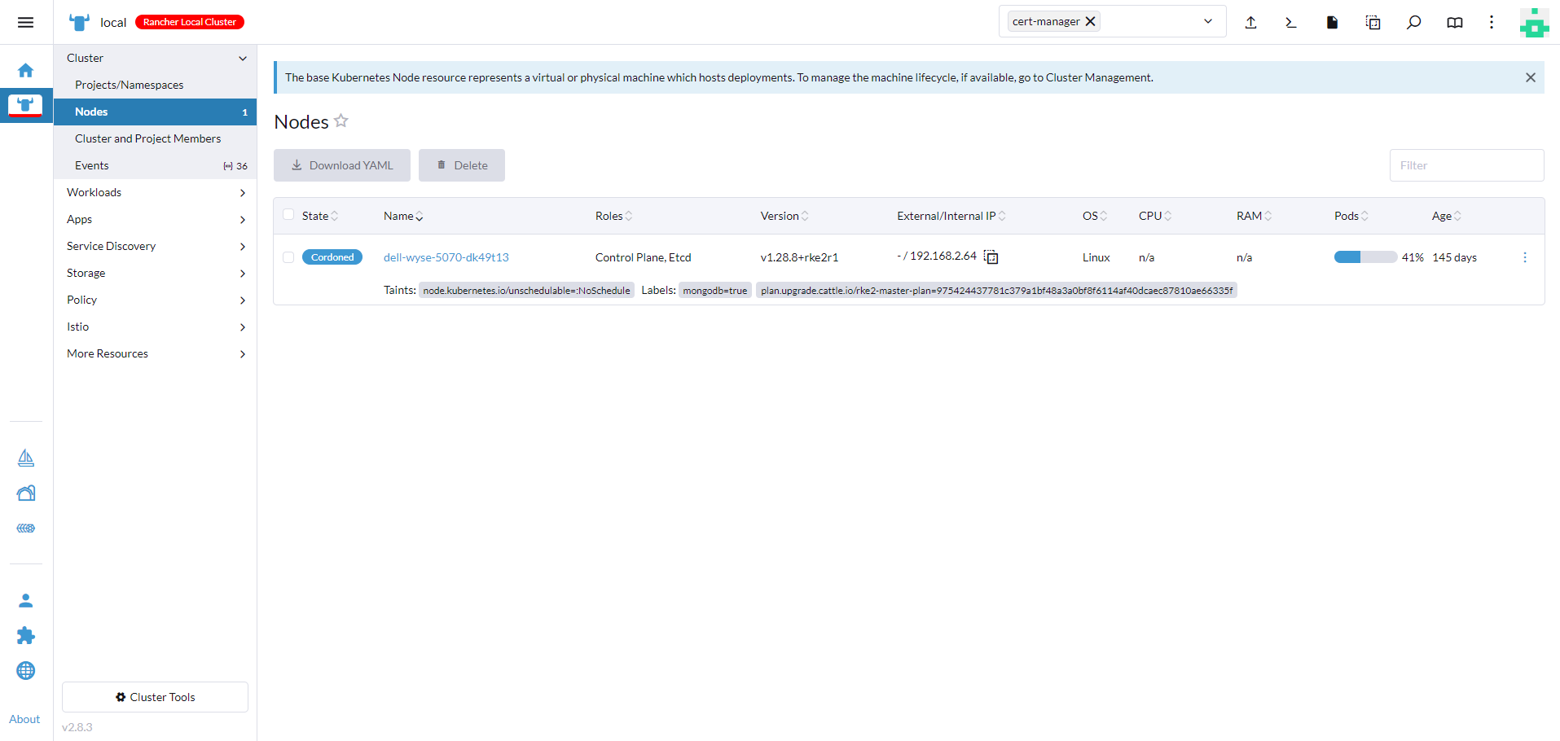Open the Extensions puzzle icon
This screenshot has height=741, width=1560.
click(x=25, y=635)
